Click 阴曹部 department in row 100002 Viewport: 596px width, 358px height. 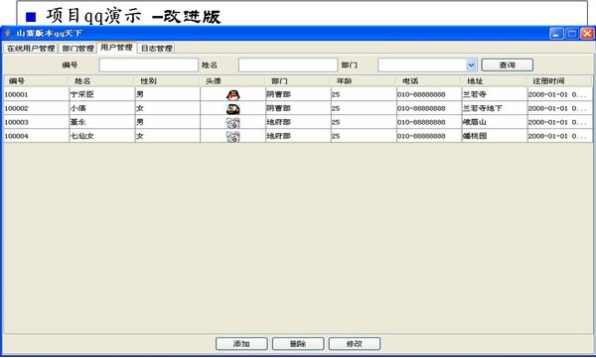[x=298, y=108]
